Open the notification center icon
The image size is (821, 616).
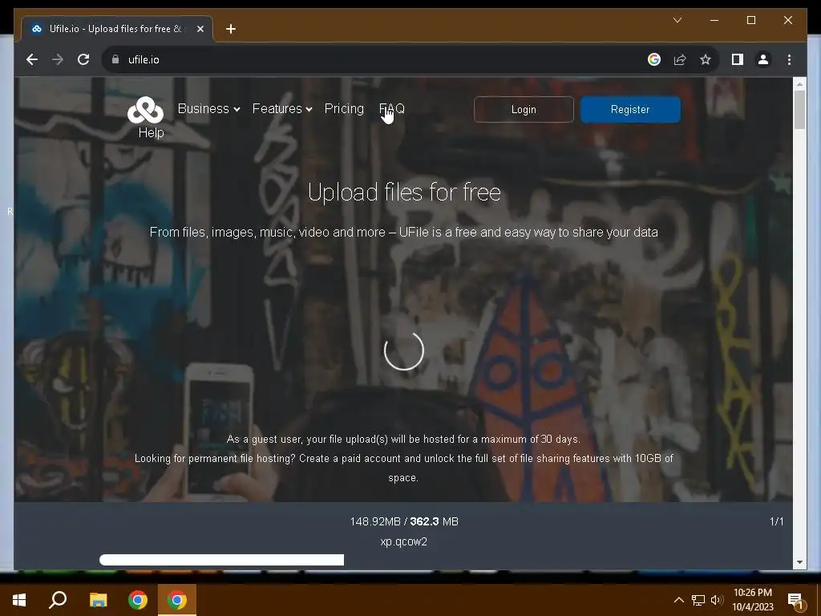[795, 602]
